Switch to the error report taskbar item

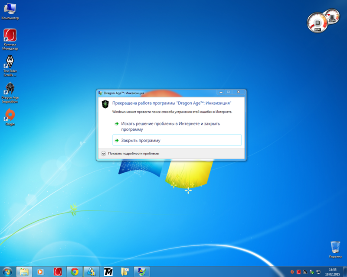point(142,272)
